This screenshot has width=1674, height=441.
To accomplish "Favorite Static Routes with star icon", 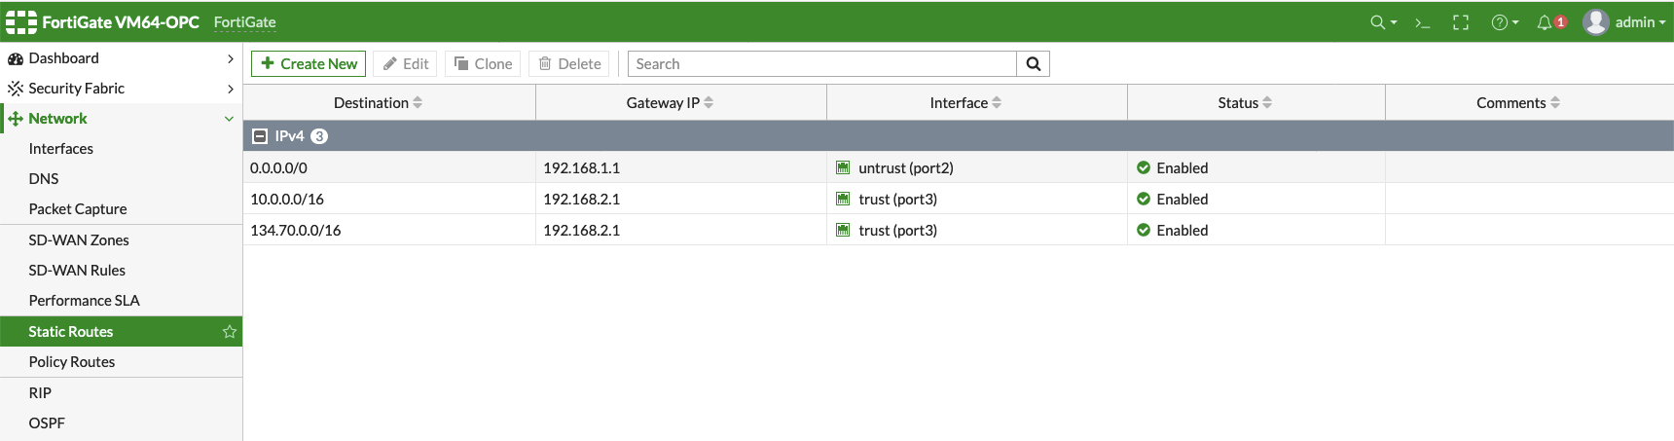I will [x=230, y=332].
